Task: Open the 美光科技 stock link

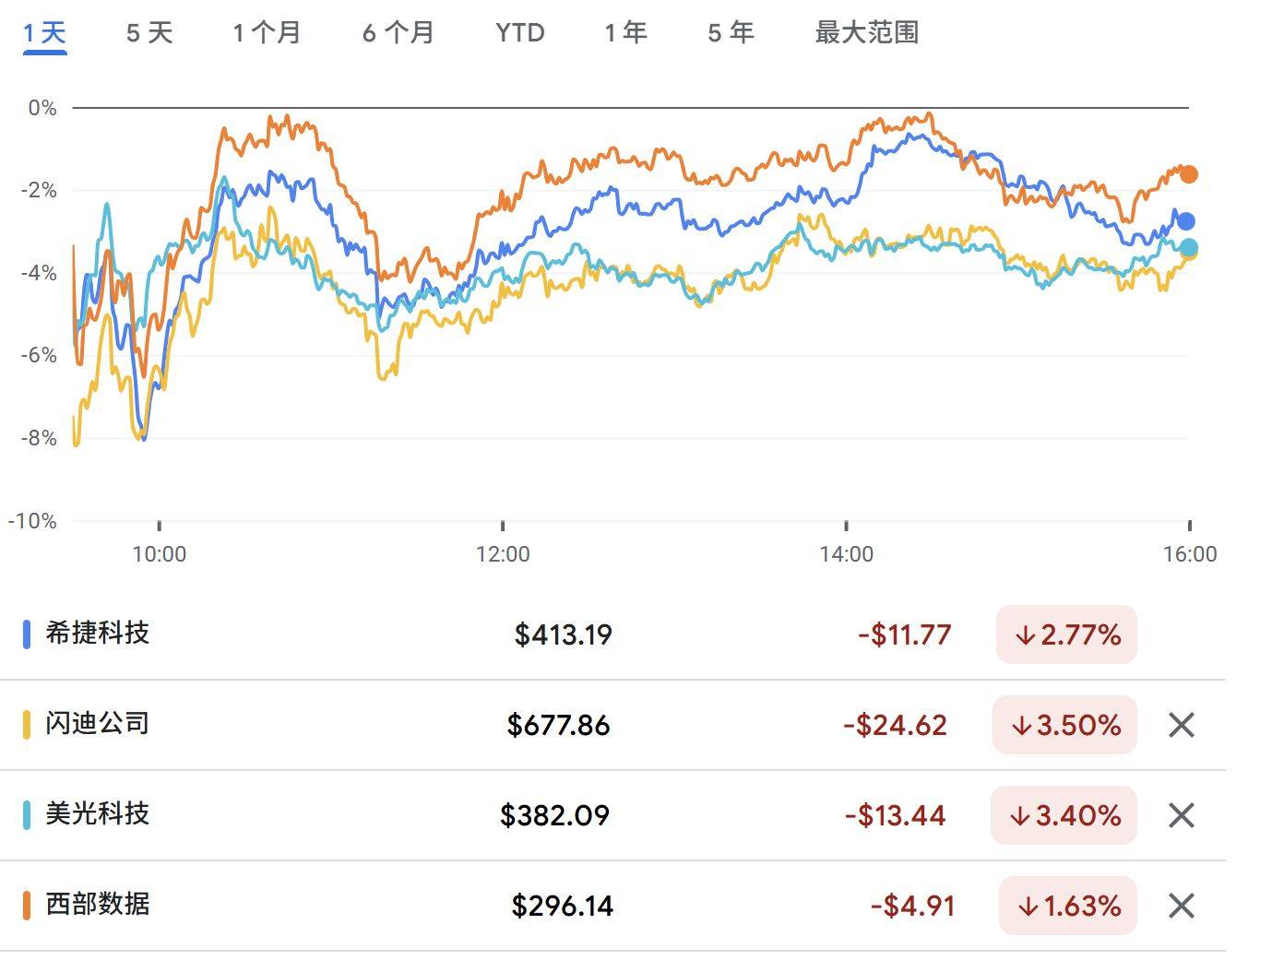Action: [98, 814]
